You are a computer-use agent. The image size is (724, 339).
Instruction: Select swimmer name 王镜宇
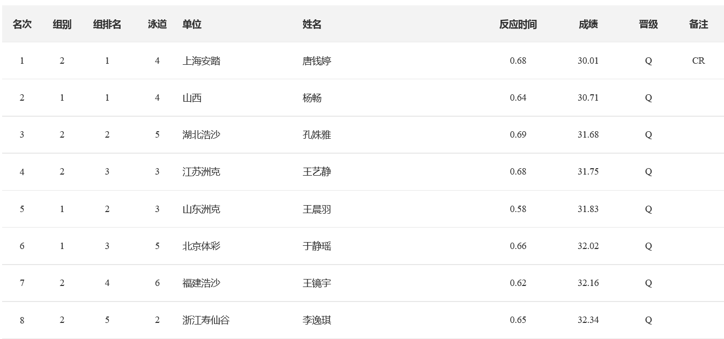pos(317,283)
